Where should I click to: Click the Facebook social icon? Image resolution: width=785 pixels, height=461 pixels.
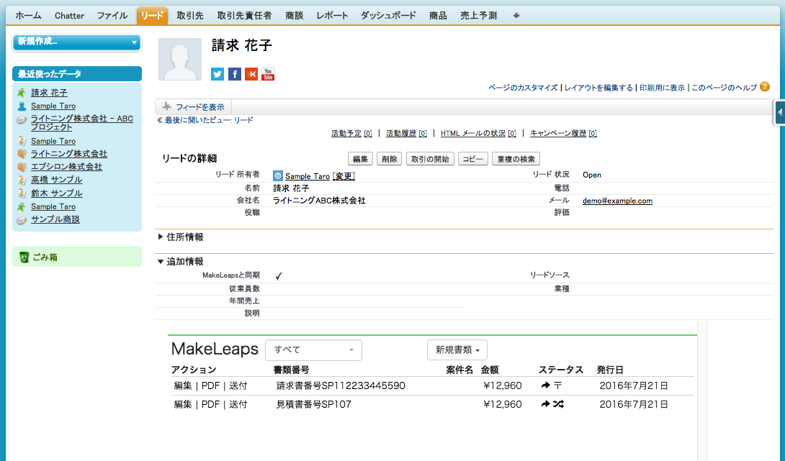(235, 74)
